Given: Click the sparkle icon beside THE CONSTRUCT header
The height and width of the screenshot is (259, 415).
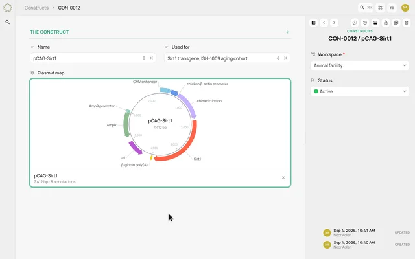Looking at the screenshot, I should coord(287,32).
